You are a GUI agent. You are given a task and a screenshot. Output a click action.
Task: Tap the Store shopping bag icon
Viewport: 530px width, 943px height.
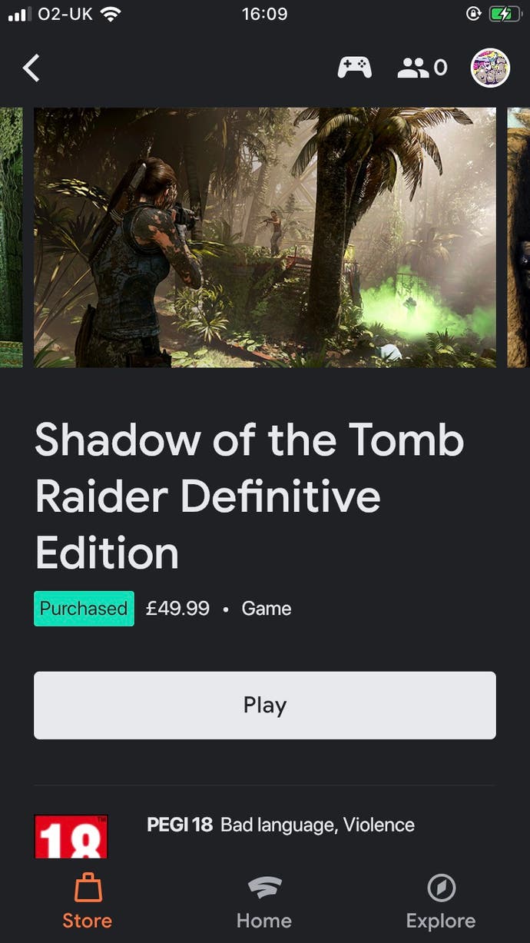88,888
